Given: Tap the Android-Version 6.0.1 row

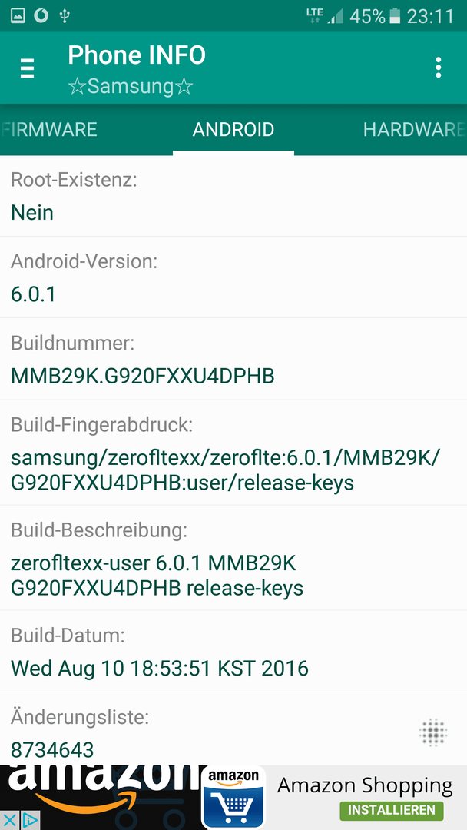Looking at the screenshot, I should 233,277.
